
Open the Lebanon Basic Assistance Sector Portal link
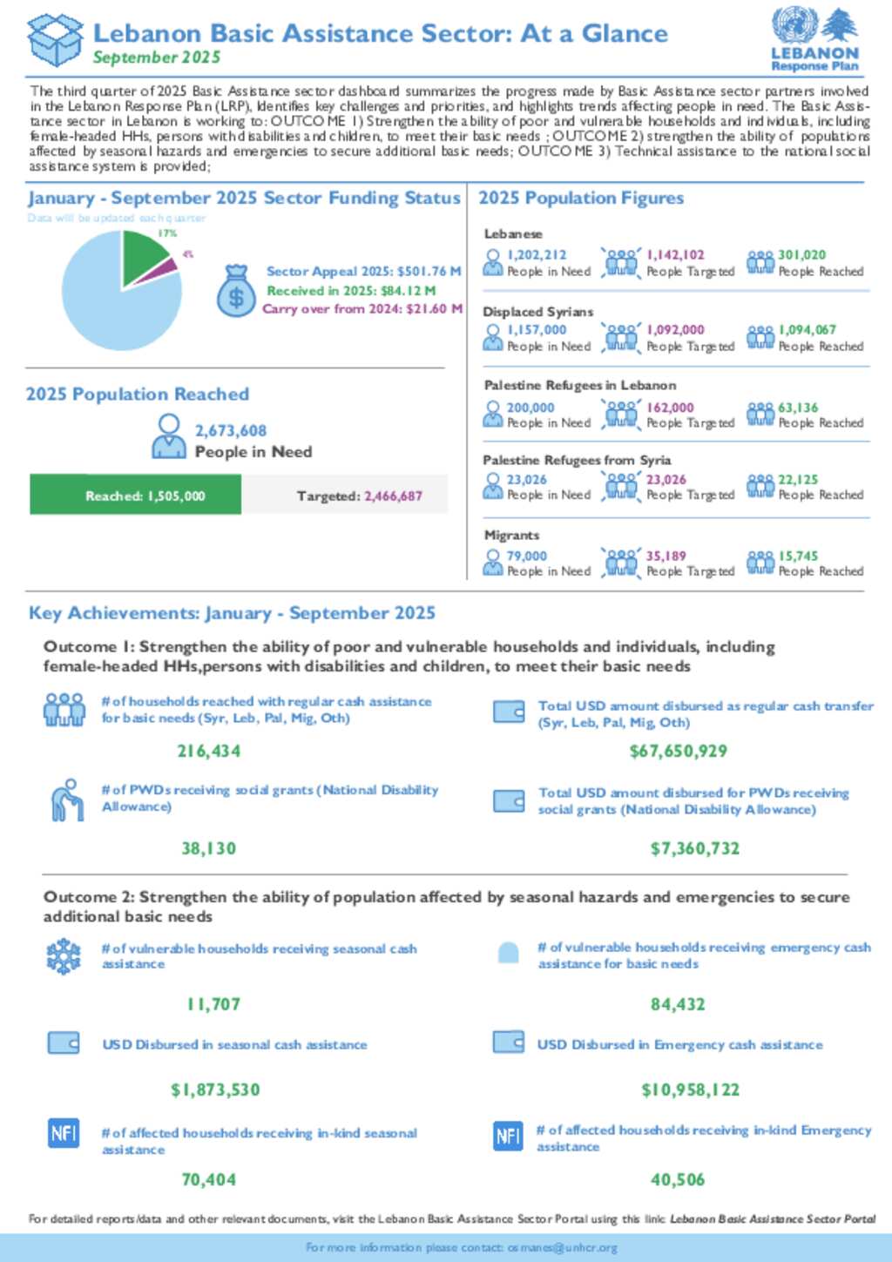point(773,1218)
